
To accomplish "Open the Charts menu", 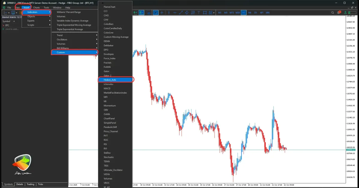I will point(36,7).
